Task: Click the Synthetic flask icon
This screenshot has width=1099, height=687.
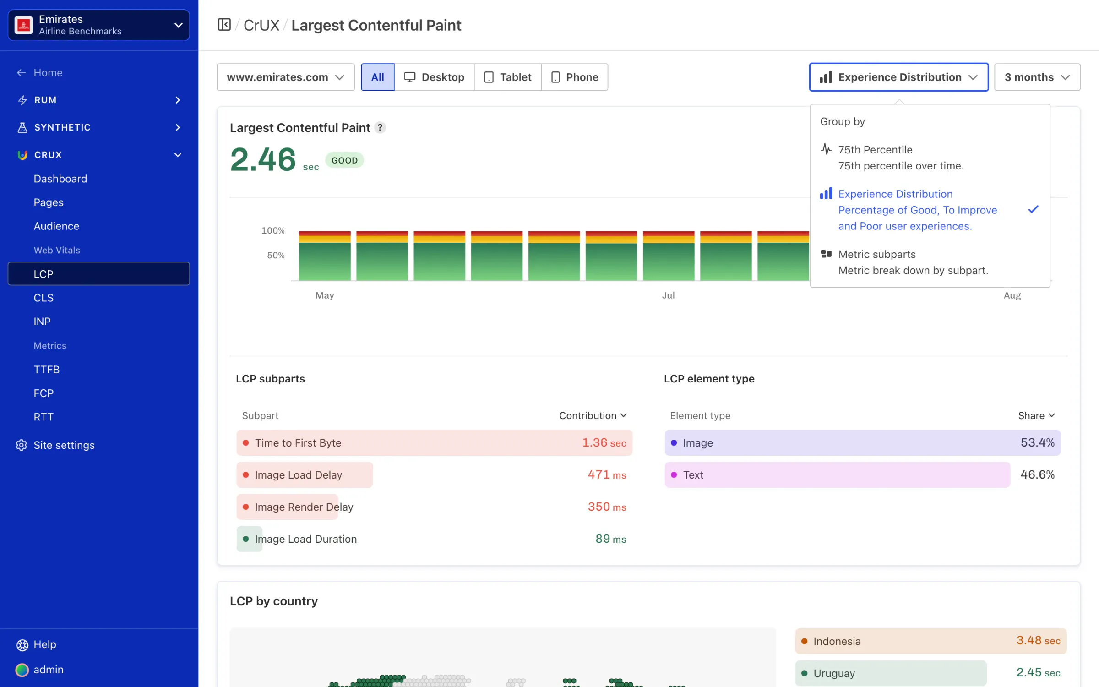Action: pyautogui.click(x=22, y=127)
